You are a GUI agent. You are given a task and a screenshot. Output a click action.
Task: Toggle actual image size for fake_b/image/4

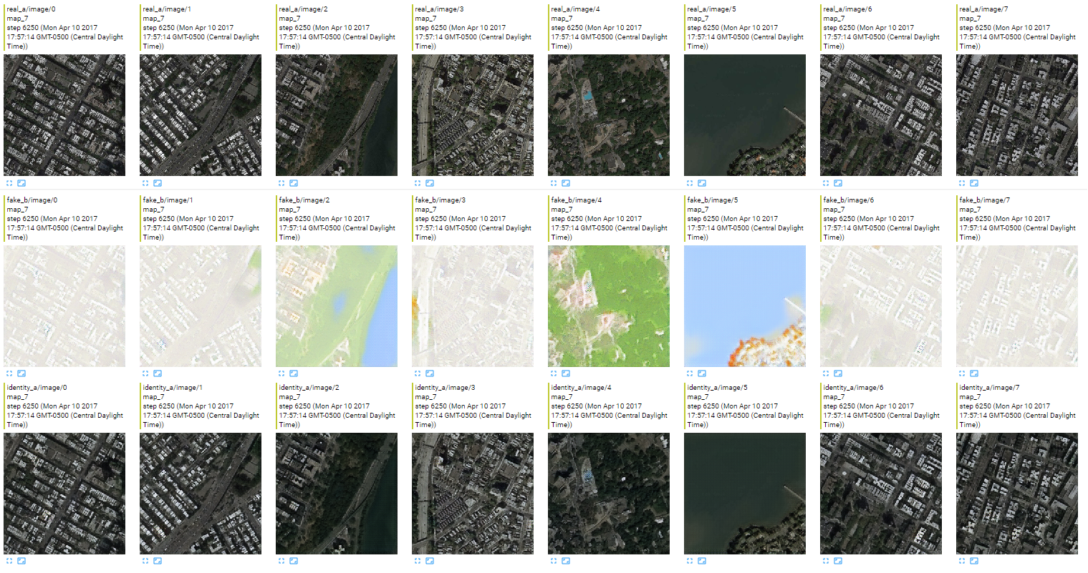point(565,373)
